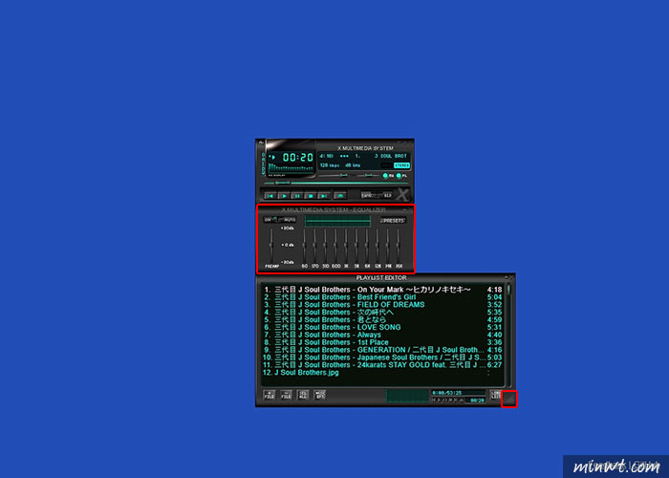
Task: Select track 9 GENERATION in playlist
Action: 382,350
